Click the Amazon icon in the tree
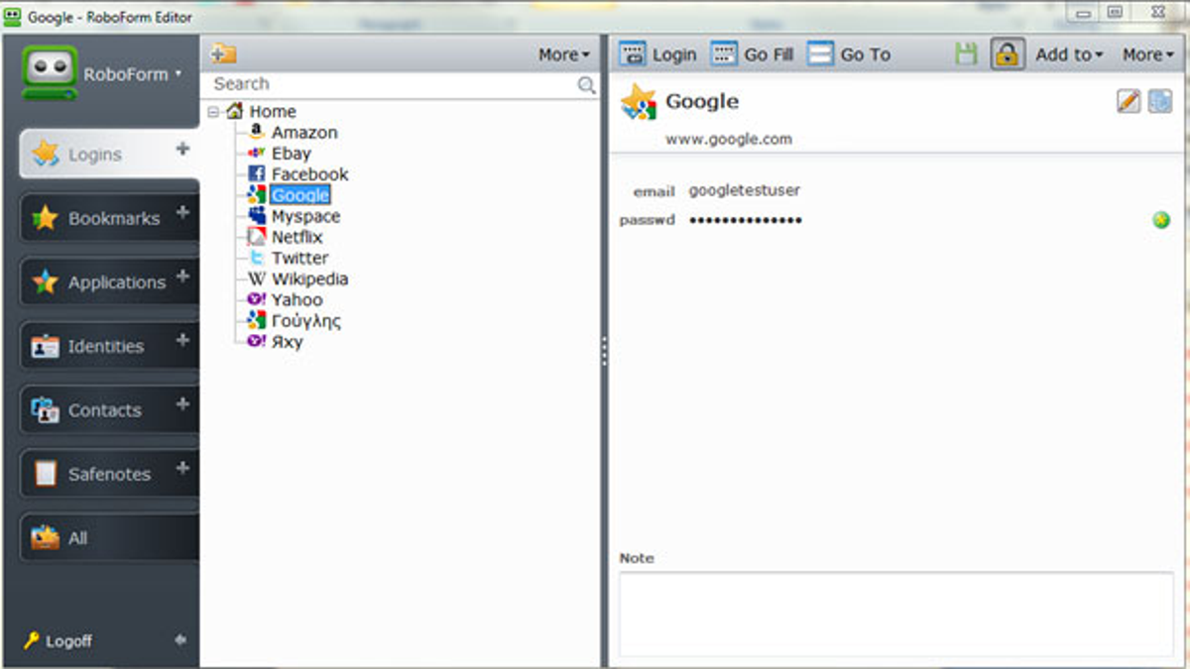This screenshot has width=1190, height=669. 257,133
